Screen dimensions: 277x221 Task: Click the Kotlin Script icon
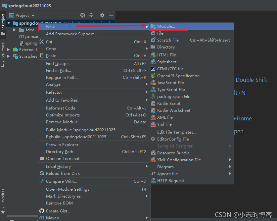pos(153,103)
